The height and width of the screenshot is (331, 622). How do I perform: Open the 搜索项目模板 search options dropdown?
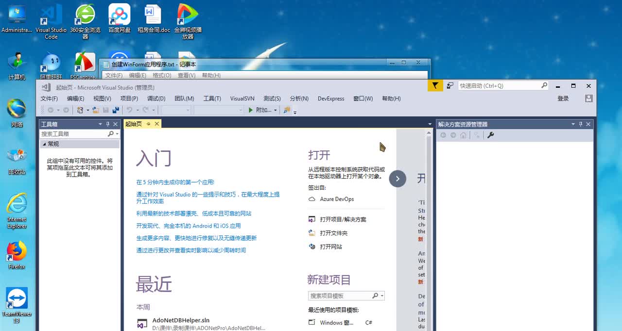382,296
